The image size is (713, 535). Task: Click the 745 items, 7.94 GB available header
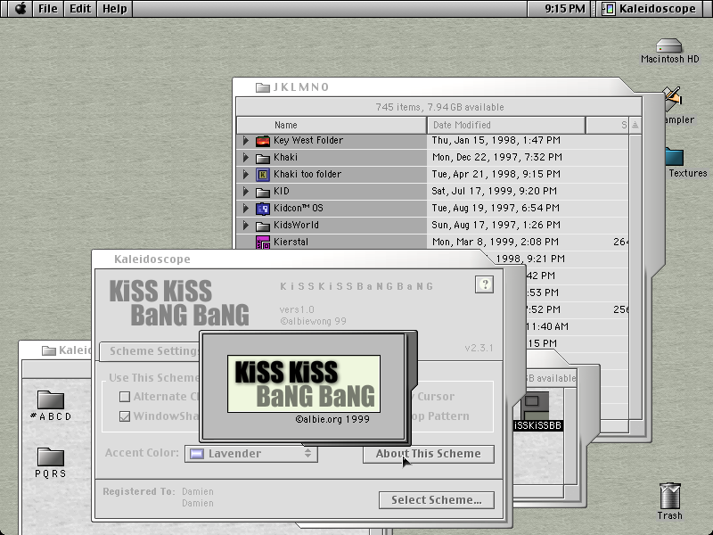[439, 107]
